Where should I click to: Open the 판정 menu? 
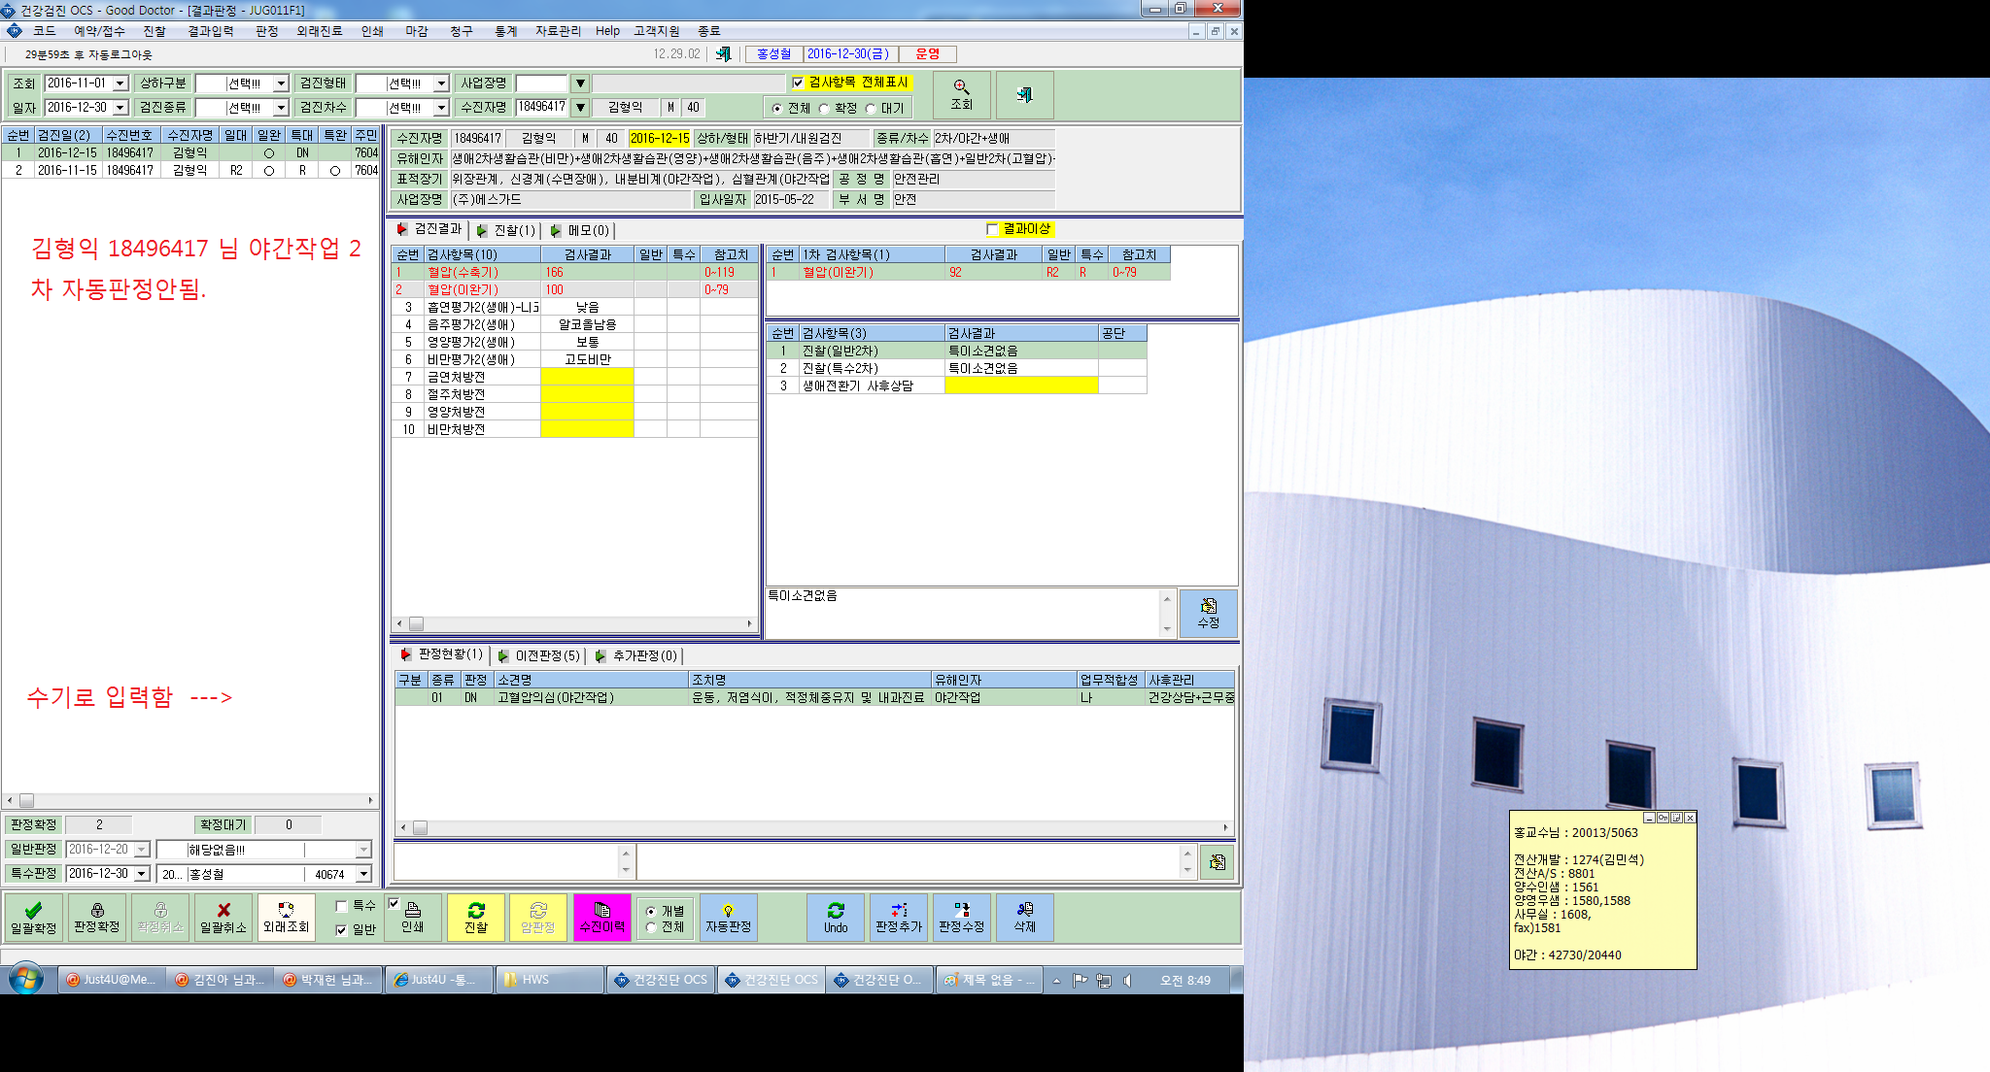pos(267,31)
